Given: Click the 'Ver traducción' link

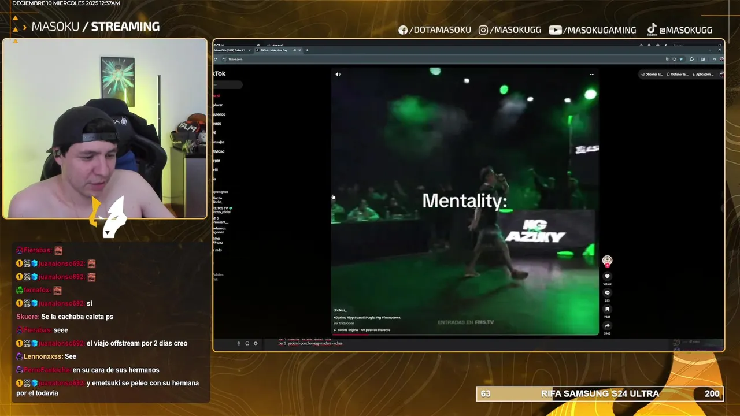Looking at the screenshot, I should (343, 323).
